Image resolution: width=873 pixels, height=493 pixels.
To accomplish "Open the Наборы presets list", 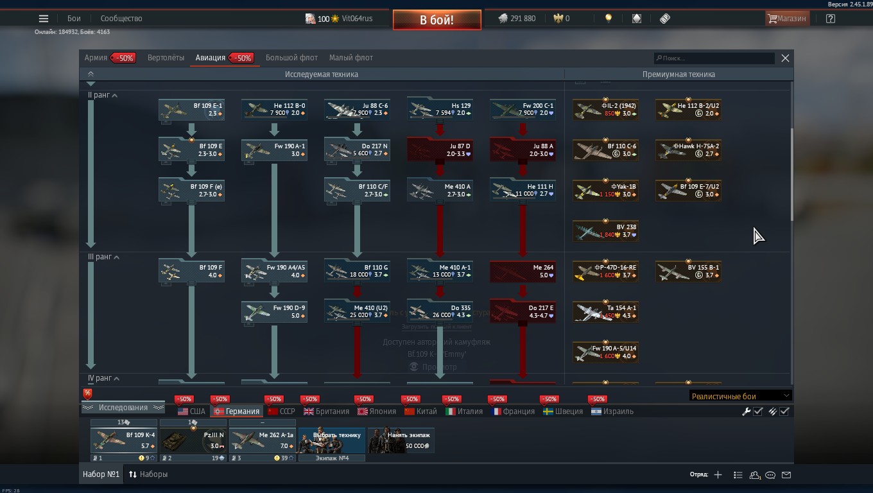I will click(148, 474).
